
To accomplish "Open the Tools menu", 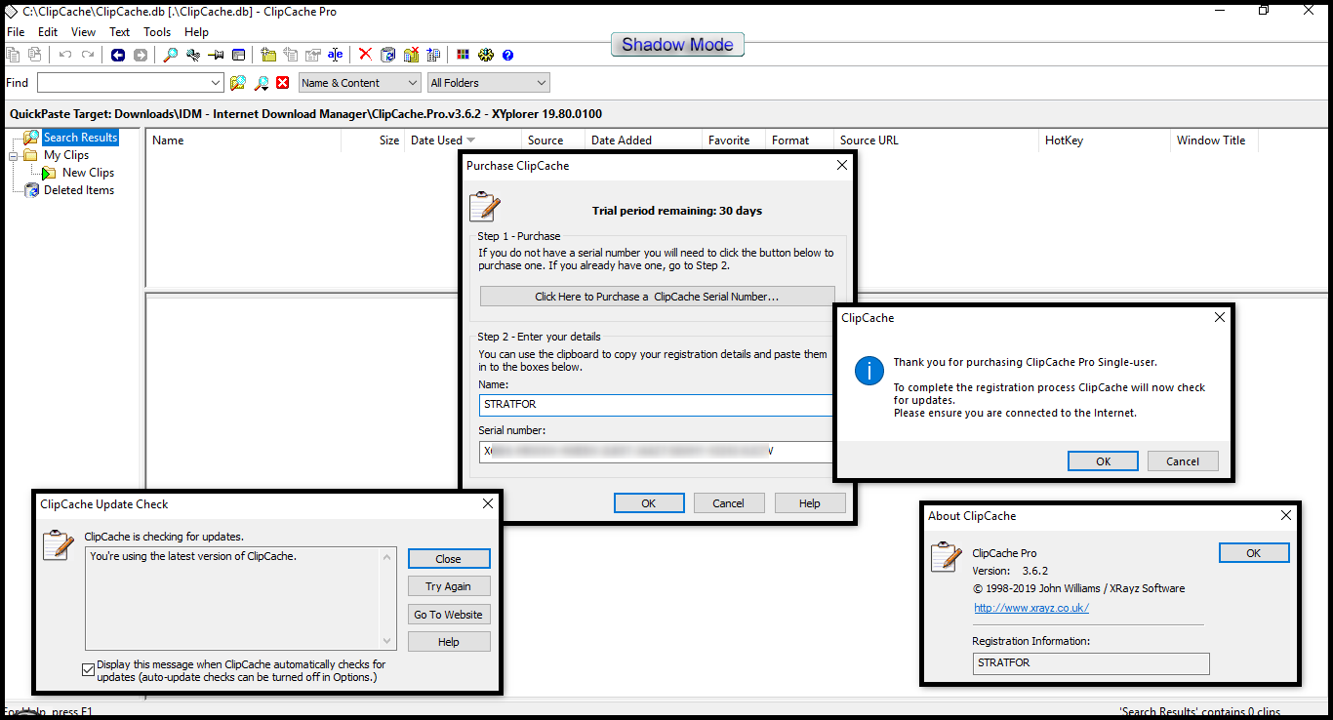I will [x=157, y=32].
